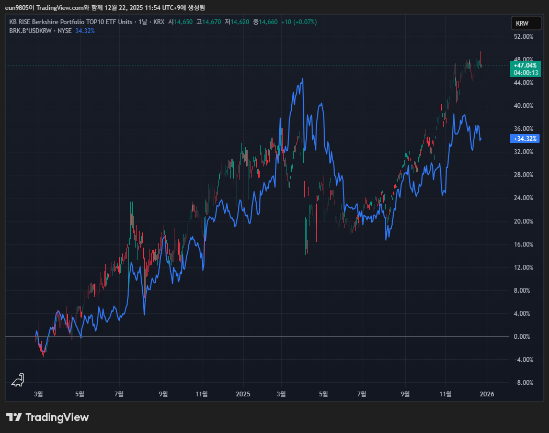Click the last 11월 label on time axis
549x433 pixels.
coord(445,394)
